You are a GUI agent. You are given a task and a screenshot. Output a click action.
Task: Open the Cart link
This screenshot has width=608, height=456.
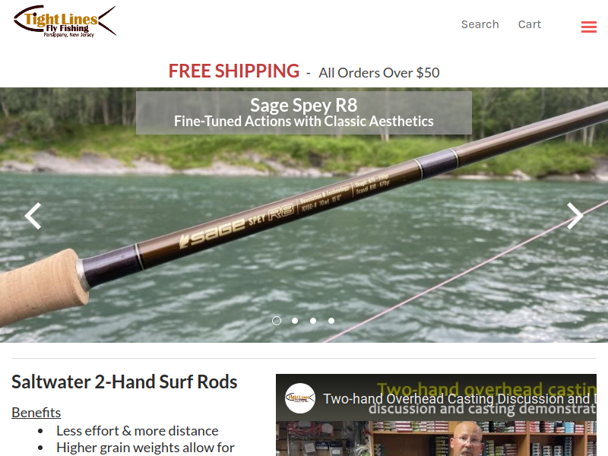coord(529,24)
